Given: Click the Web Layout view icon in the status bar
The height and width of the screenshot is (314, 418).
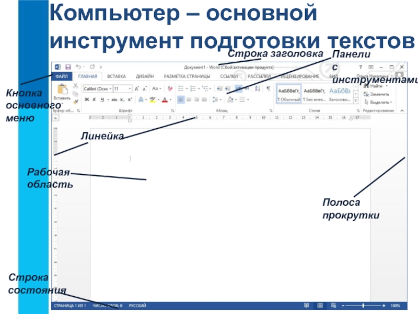Looking at the screenshot, I should (333, 306).
